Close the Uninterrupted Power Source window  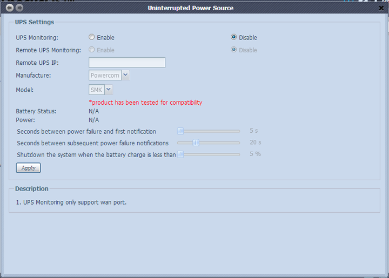pos(381,9)
